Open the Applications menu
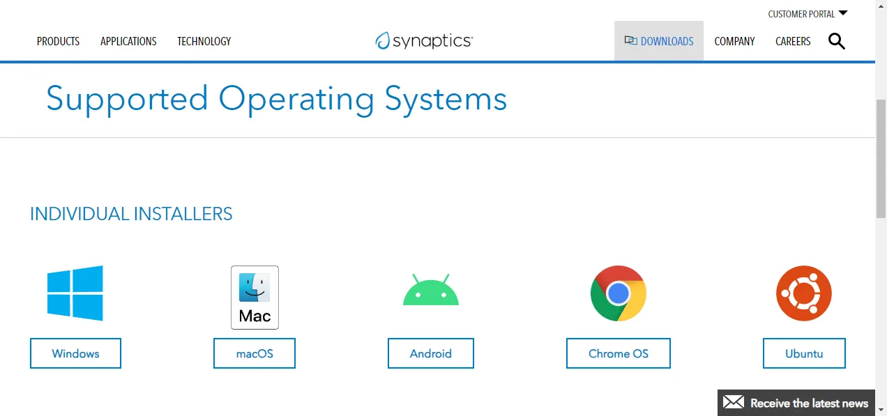This screenshot has width=887, height=416. click(x=128, y=41)
